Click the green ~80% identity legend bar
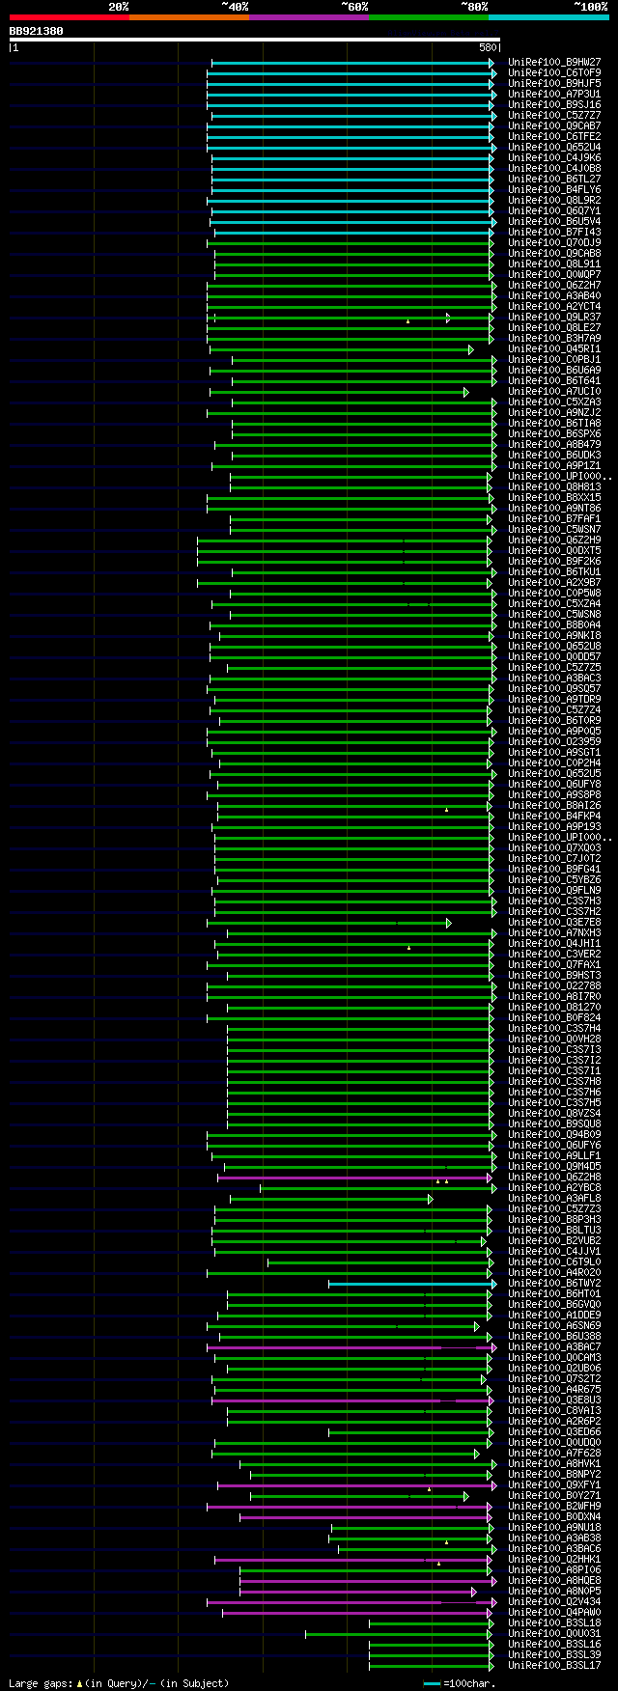 pos(429,17)
